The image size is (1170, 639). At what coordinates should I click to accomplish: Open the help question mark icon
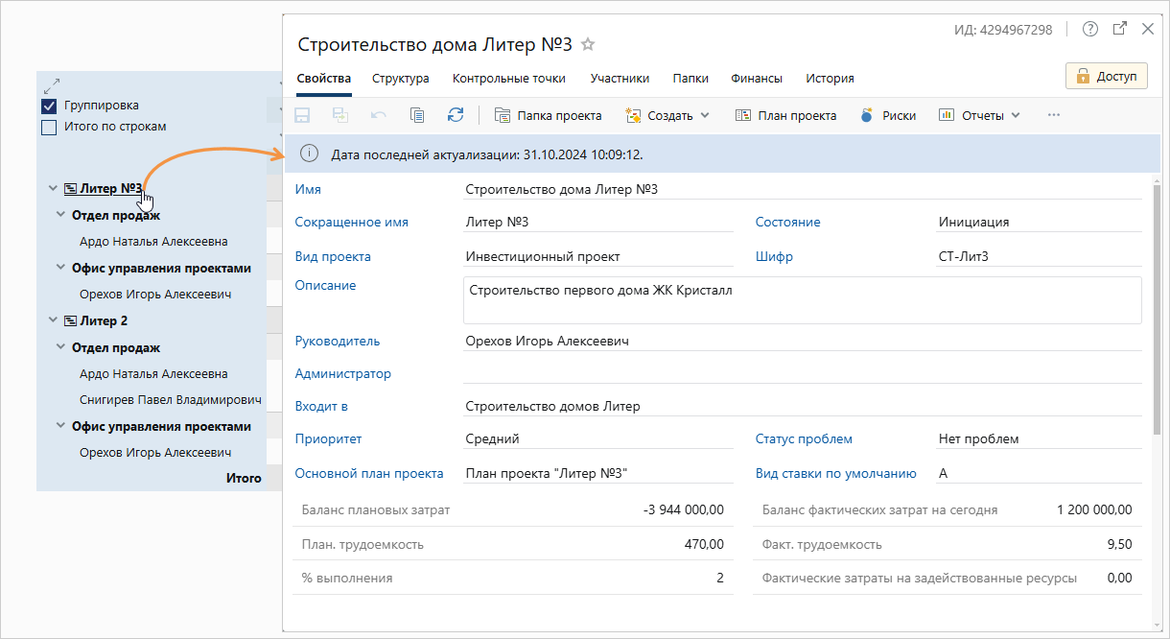coord(1090,29)
